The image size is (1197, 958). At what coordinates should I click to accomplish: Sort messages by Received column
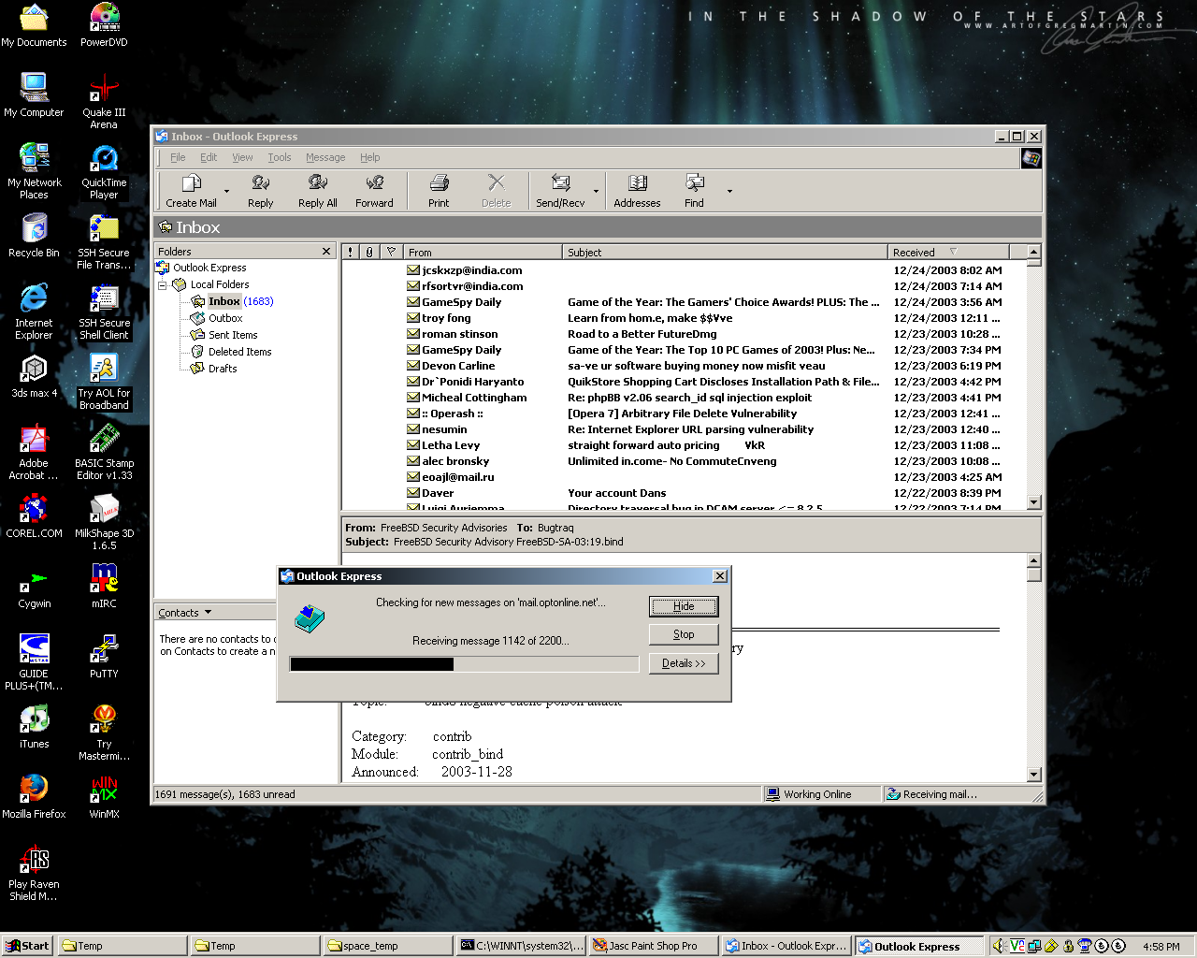(x=948, y=252)
